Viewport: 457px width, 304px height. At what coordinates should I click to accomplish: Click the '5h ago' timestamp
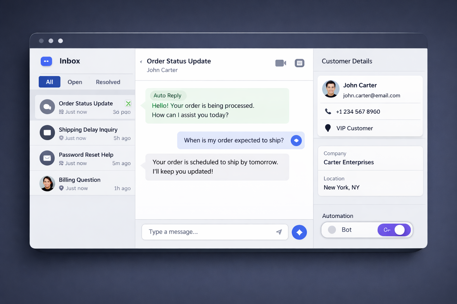[122, 138]
